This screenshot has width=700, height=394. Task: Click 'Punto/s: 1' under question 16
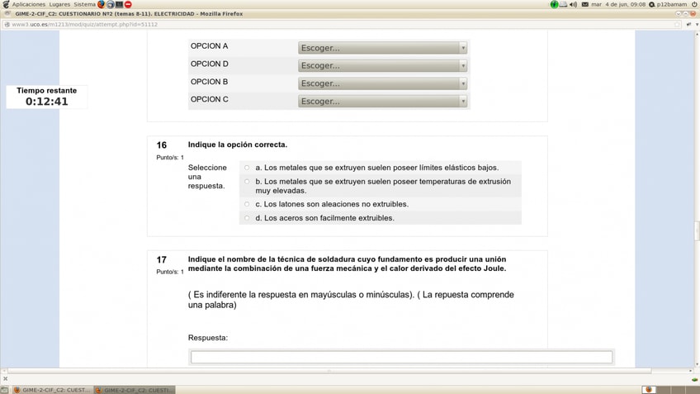[170, 157]
